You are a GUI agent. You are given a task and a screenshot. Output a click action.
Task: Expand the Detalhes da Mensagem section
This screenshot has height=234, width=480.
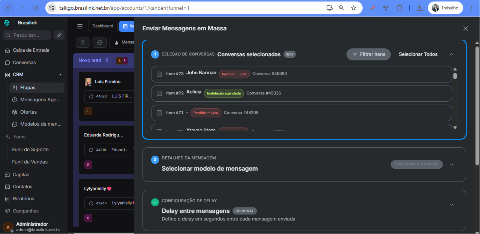(x=451, y=164)
